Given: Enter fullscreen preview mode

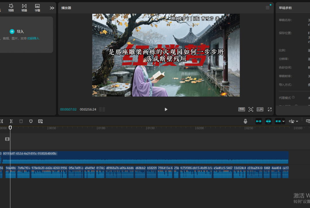Looking at the screenshot, I should point(270,109).
